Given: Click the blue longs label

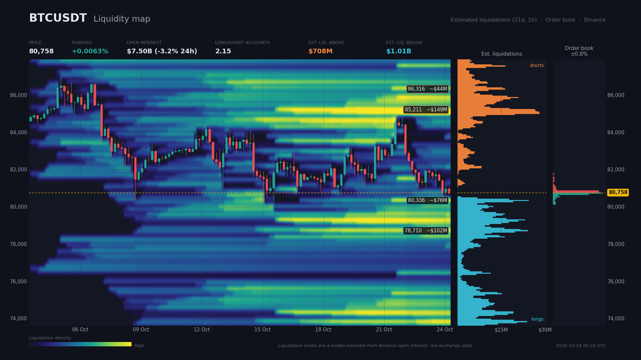Looking at the screenshot, I should coord(537,319).
